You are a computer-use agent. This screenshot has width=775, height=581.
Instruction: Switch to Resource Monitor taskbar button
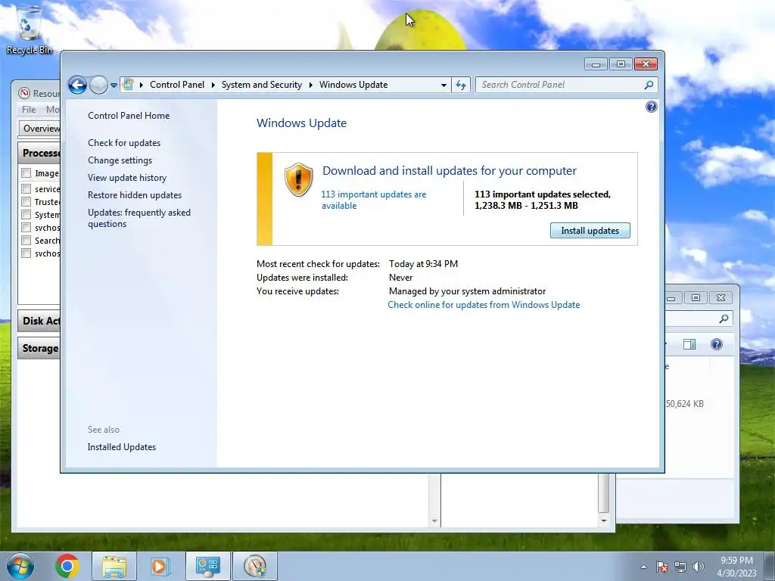pyautogui.click(x=254, y=566)
